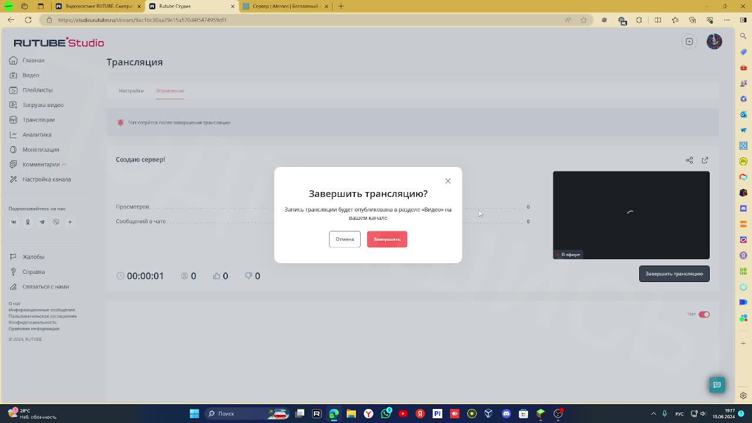Open File Explorer from the taskbar

pos(351,414)
